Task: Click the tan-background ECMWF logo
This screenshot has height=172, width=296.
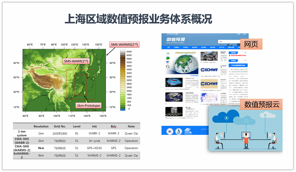Action: pyautogui.click(x=209, y=84)
